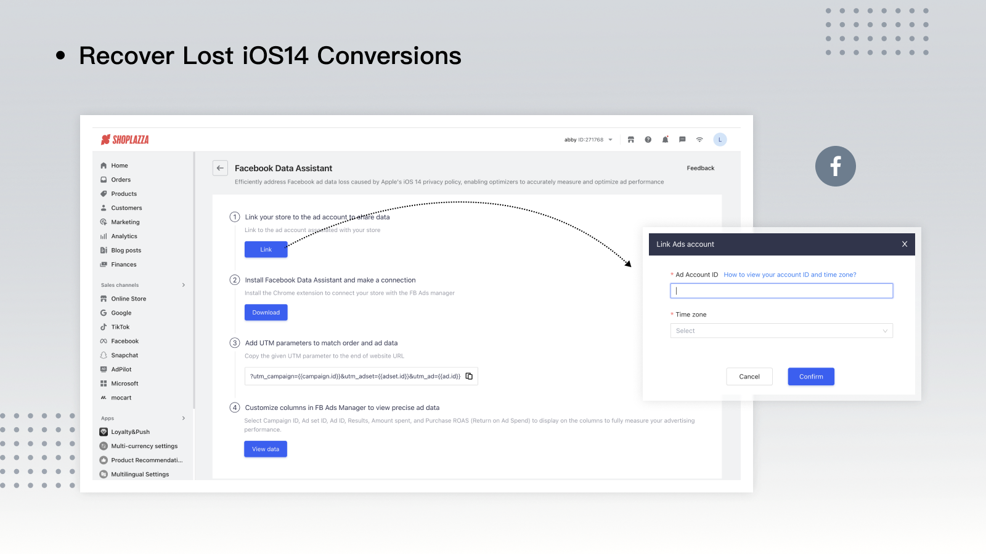This screenshot has width=986, height=554.
Task: Select the AdPilot sales channel
Action: click(121, 369)
